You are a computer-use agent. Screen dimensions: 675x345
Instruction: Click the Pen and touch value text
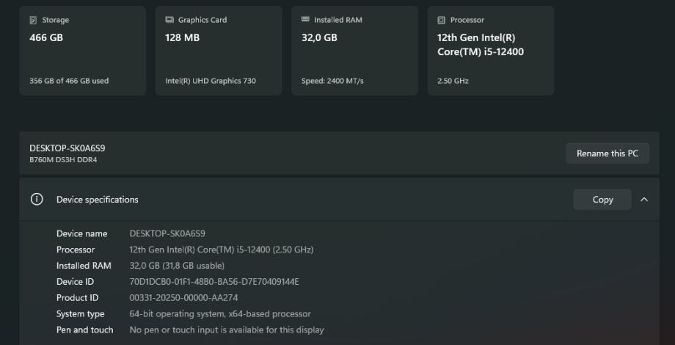point(227,330)
